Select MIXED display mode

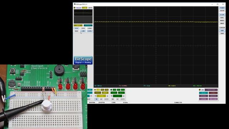[222, 21]
